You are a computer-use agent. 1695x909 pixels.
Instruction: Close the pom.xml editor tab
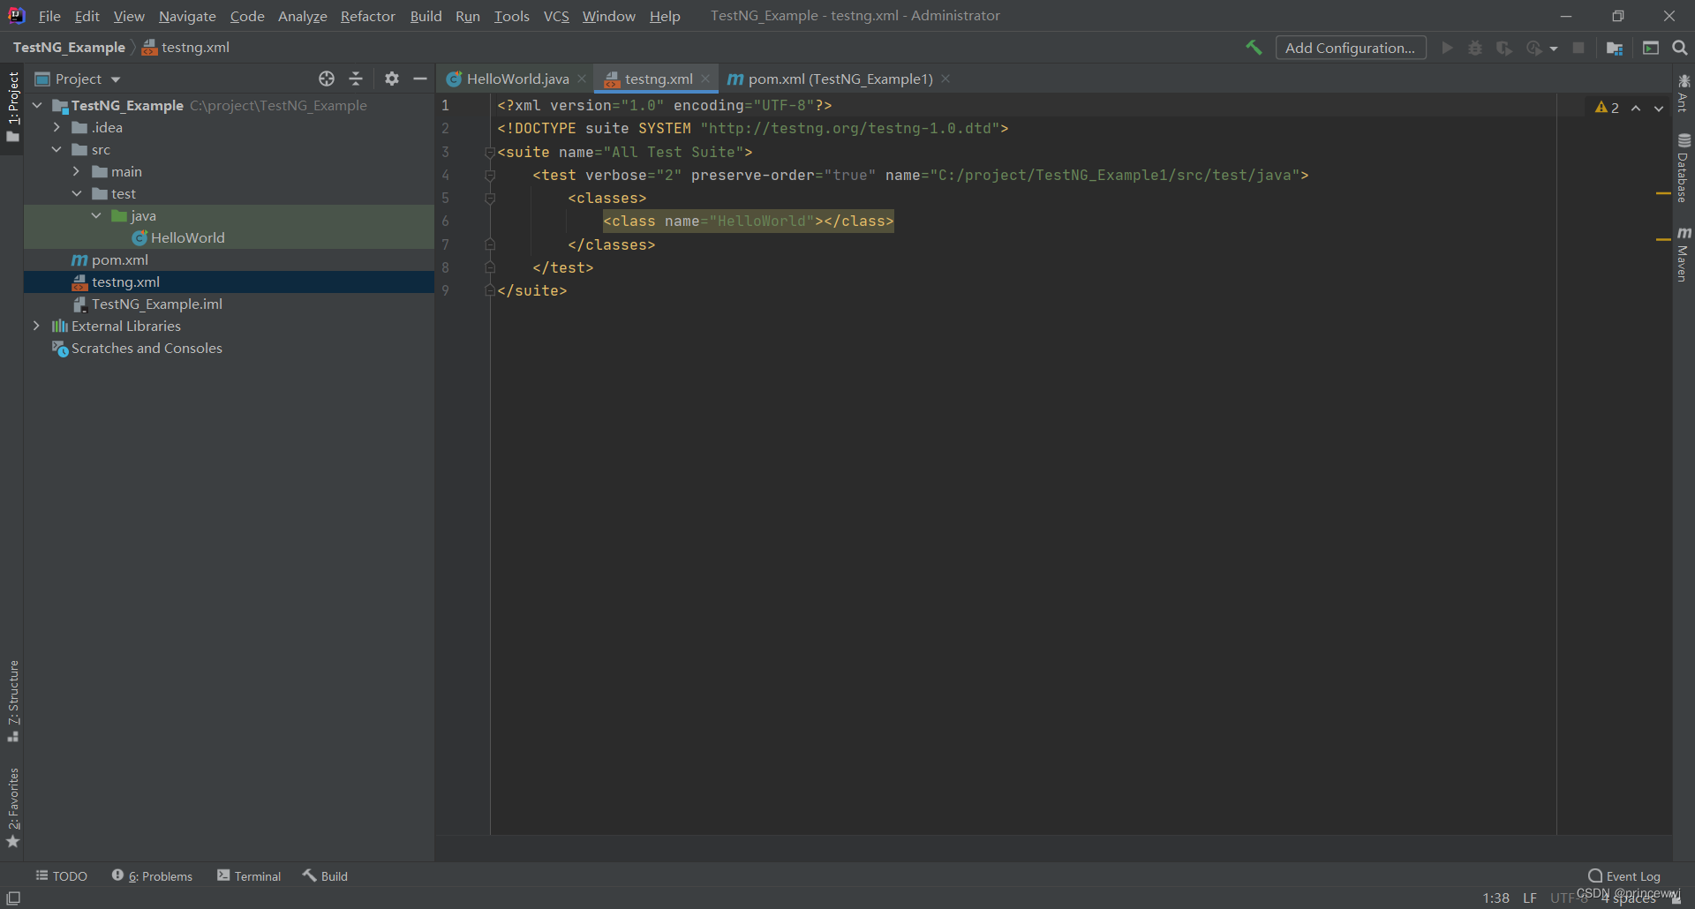coord(945,79)
